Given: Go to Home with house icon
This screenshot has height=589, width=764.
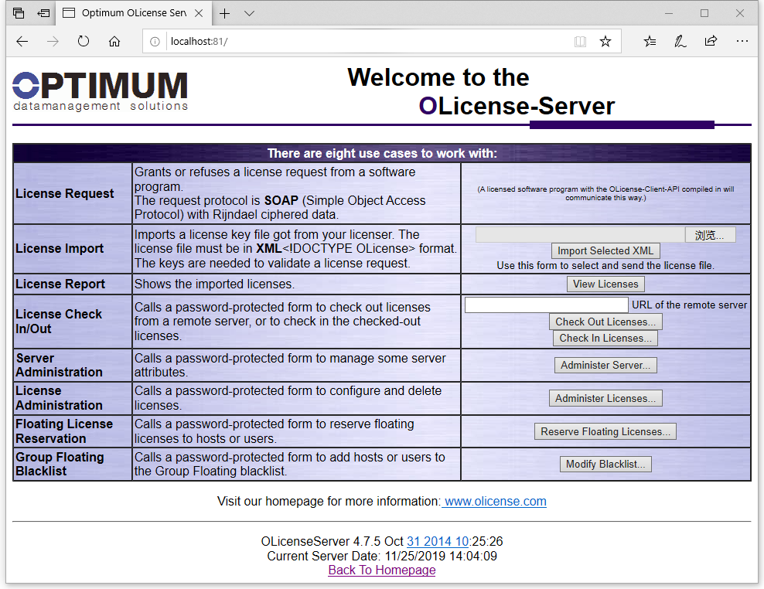Looking at the screenshot, I should point(114,42).
